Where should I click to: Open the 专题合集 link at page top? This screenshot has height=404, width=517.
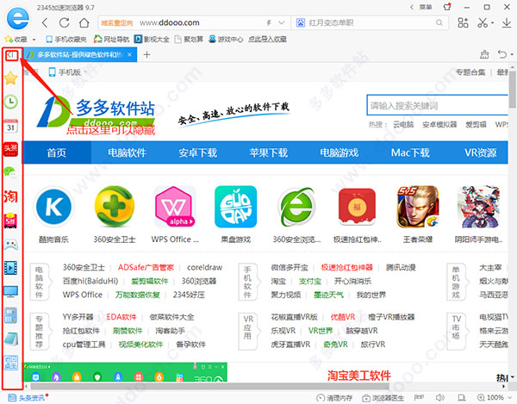pyautogui.click(x=470, y=72)
